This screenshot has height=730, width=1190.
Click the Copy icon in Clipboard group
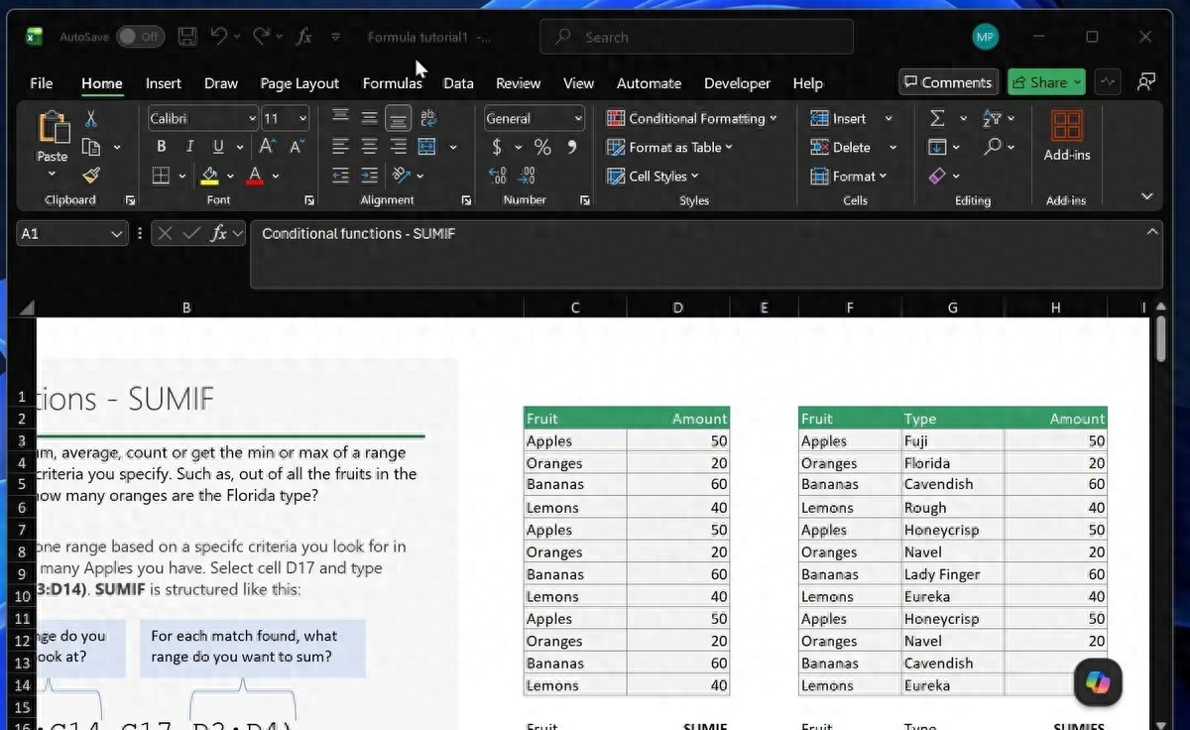pyautogui.click(x=91, y=148)
